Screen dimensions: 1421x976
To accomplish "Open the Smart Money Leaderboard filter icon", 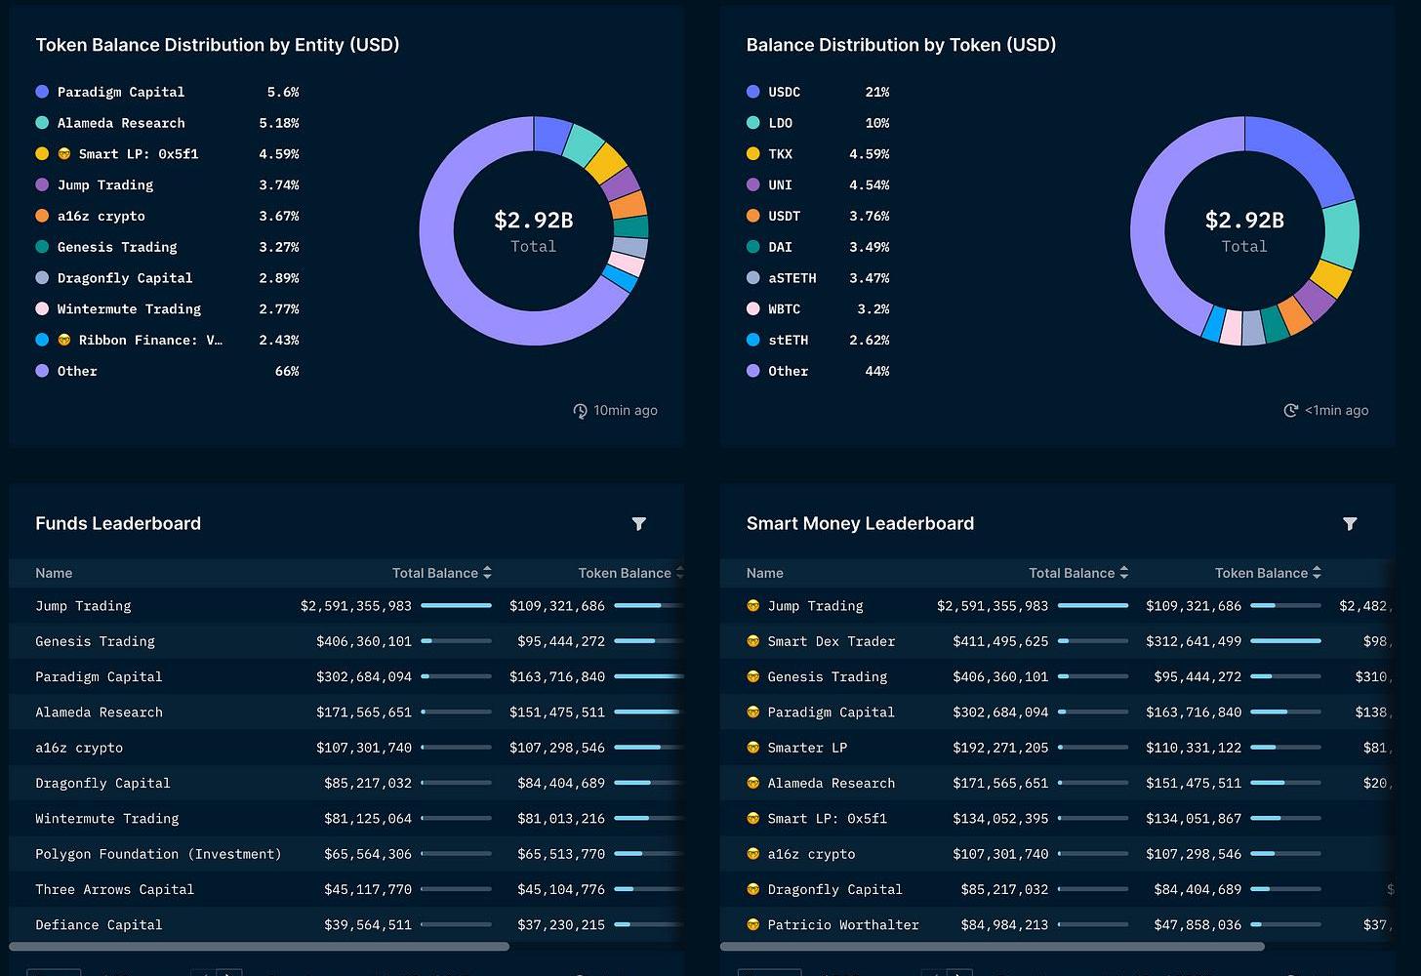I will click(1350, 524).
